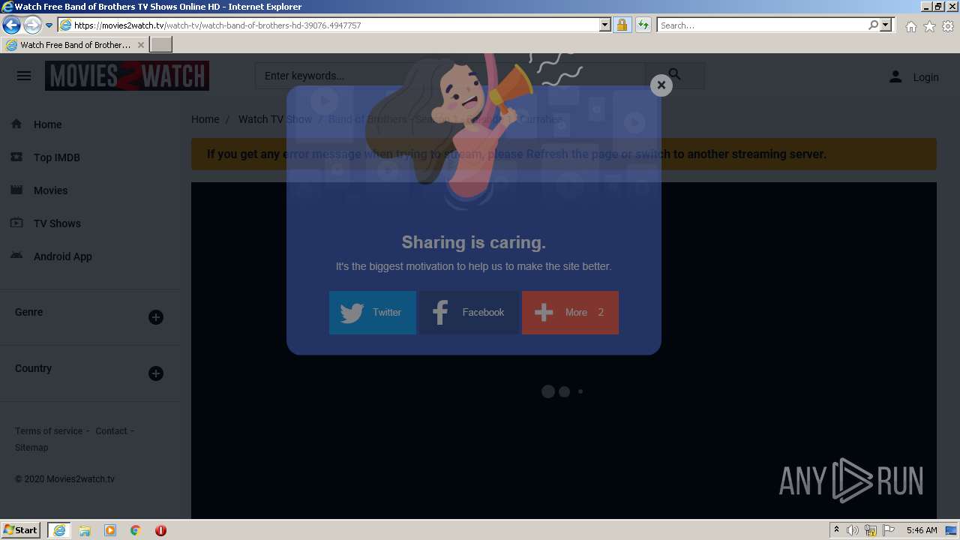Click the Top IMDB star icon
This screenshot has width=960, height=540.
pos(16,157)
